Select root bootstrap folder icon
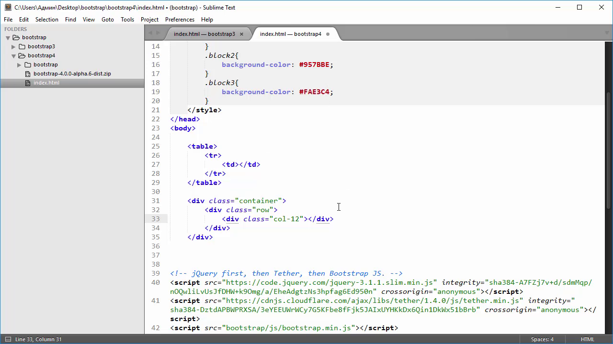The width and height of the screenshot is (613, 344). (16, 37)
